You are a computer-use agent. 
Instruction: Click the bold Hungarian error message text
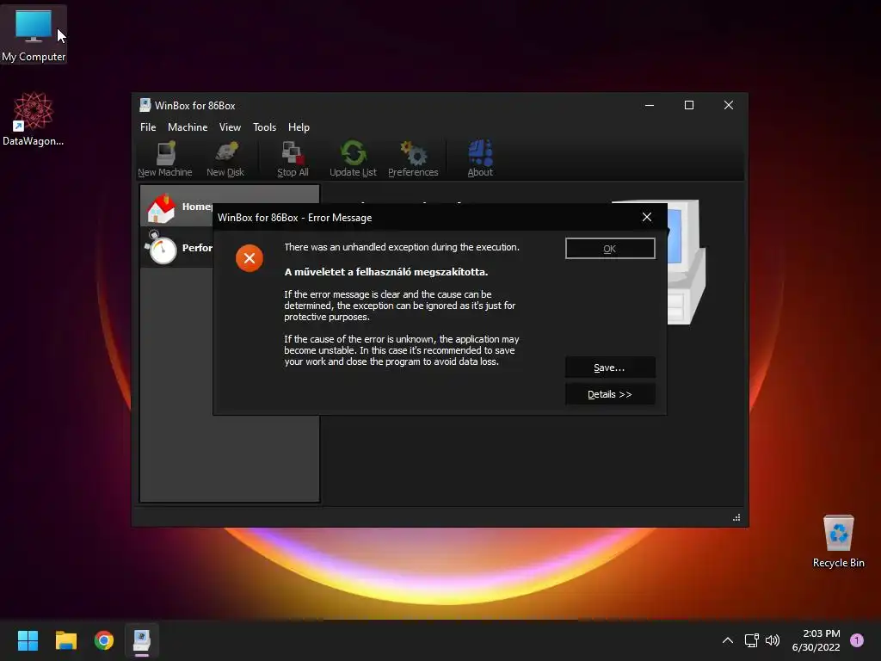point(386,272)
